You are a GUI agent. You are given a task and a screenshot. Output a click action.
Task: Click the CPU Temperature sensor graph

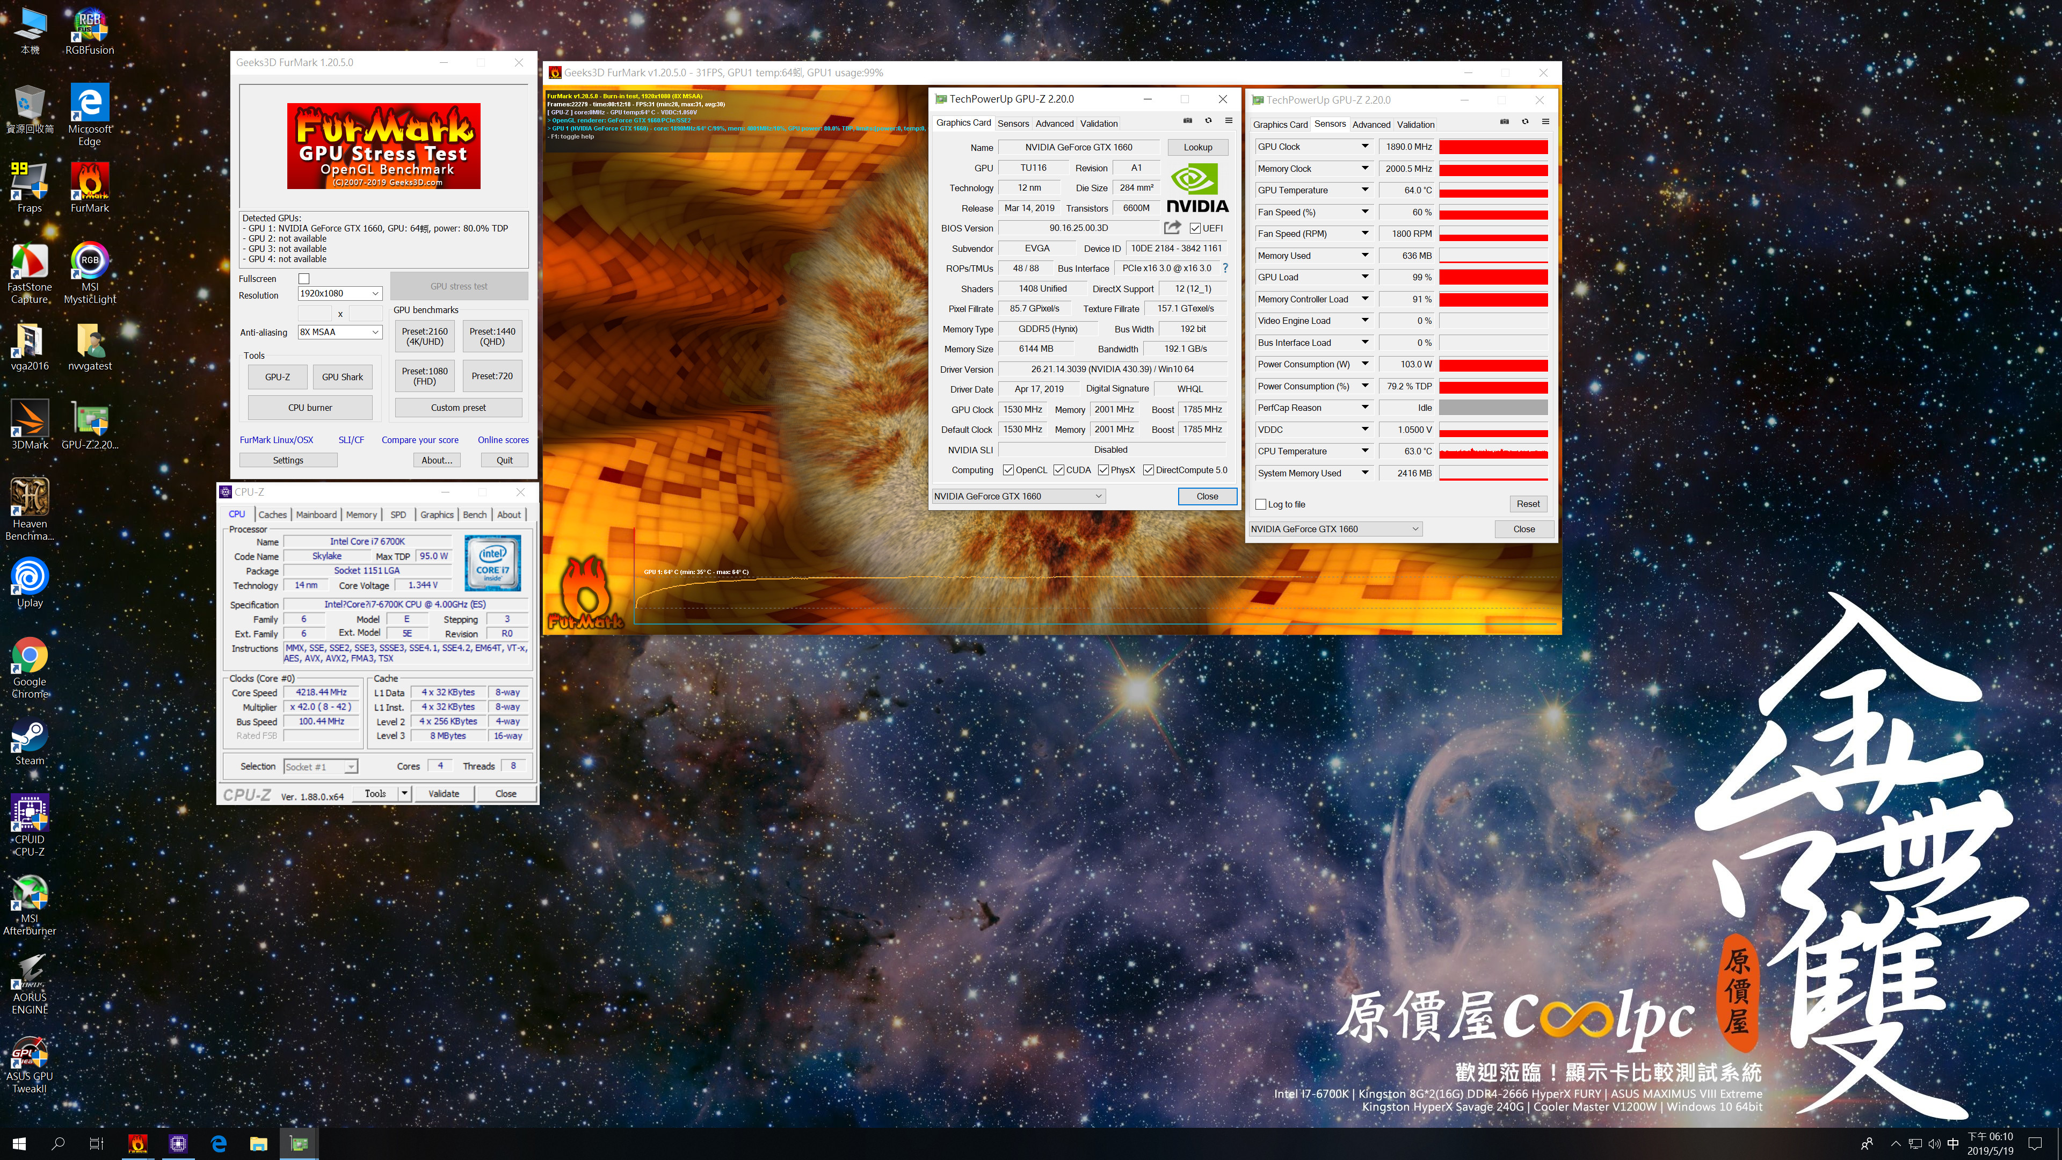(1493, 452)
